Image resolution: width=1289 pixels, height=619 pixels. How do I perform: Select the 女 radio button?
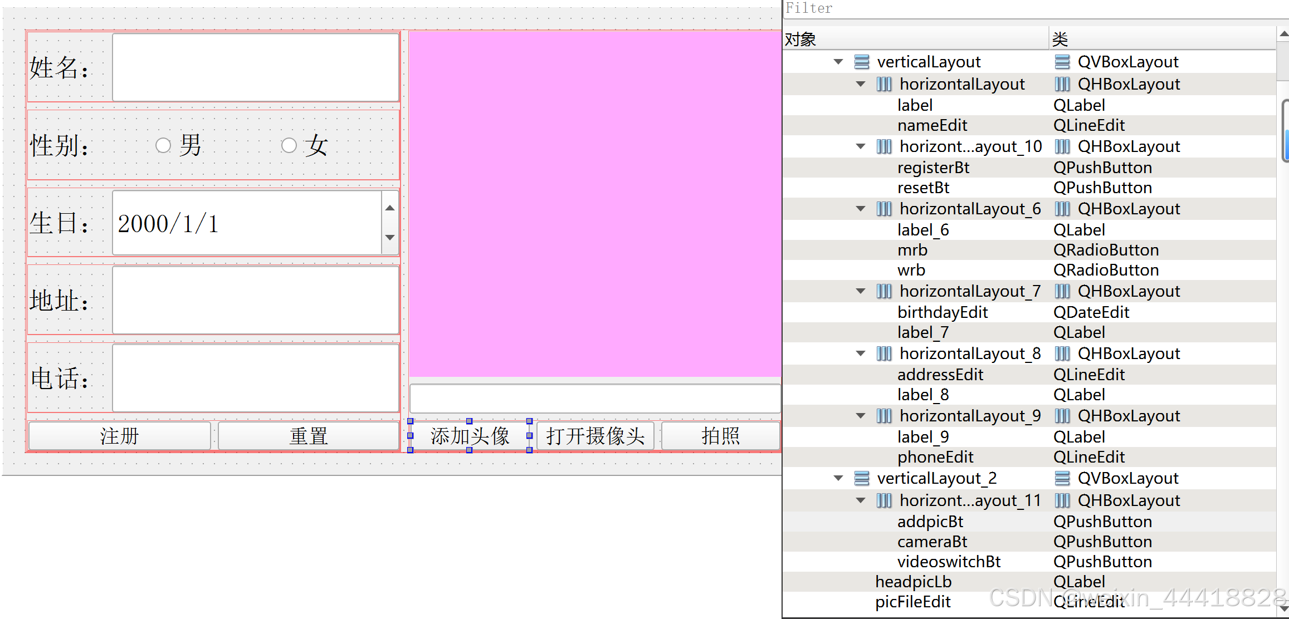pyautogui.click(x=289, y=146)
